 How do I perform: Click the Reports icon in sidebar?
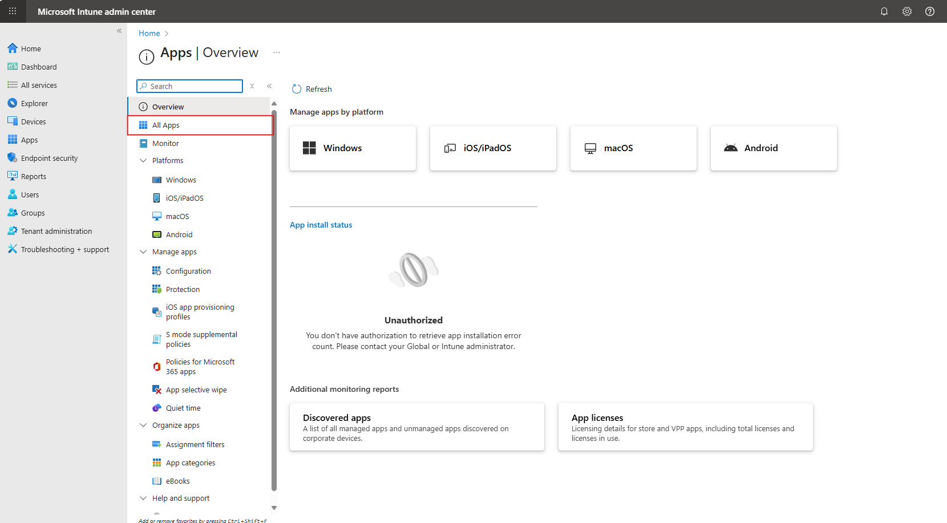click(13, 176)
